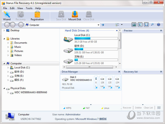Open the Edit menu

click(x=12, y=8)
